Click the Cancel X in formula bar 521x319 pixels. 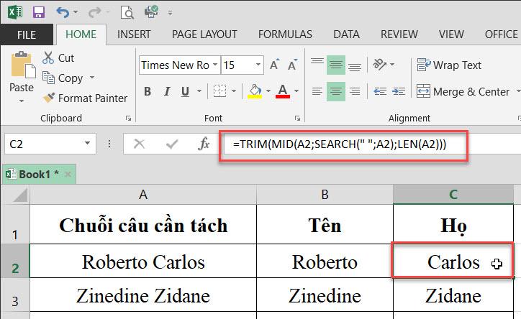click(139, 144)
